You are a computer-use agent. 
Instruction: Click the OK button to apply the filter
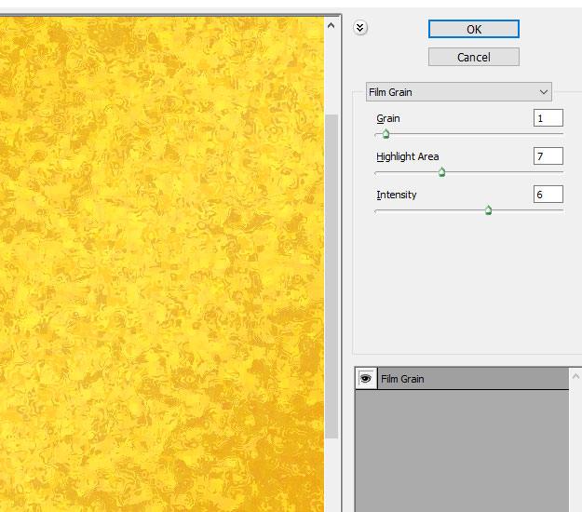point(473,29)
